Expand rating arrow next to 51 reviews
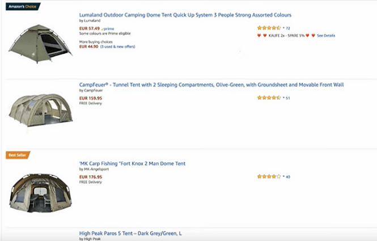Screen dimensions: 377x241 click(283, 98)
